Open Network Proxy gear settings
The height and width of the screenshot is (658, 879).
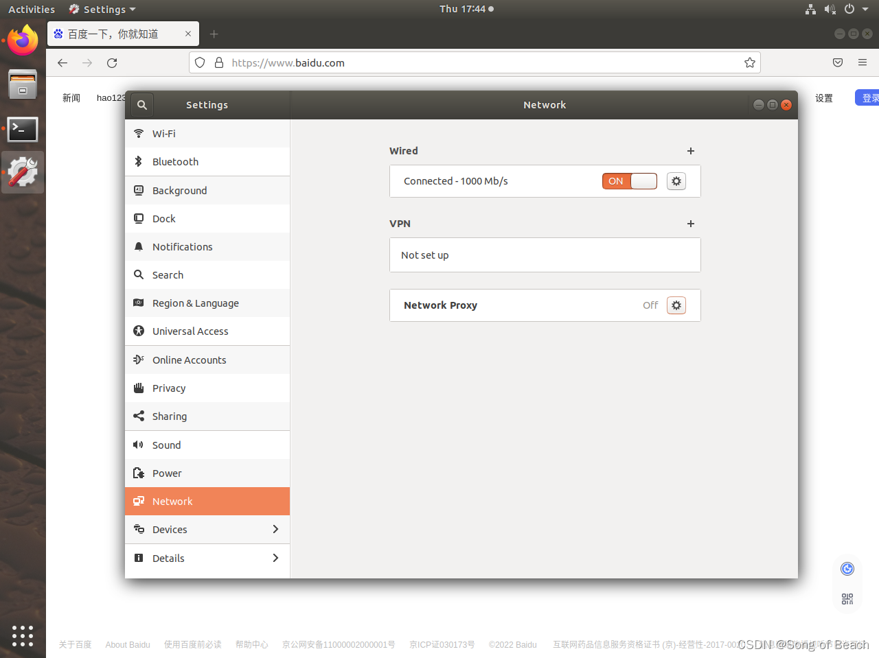676,305
